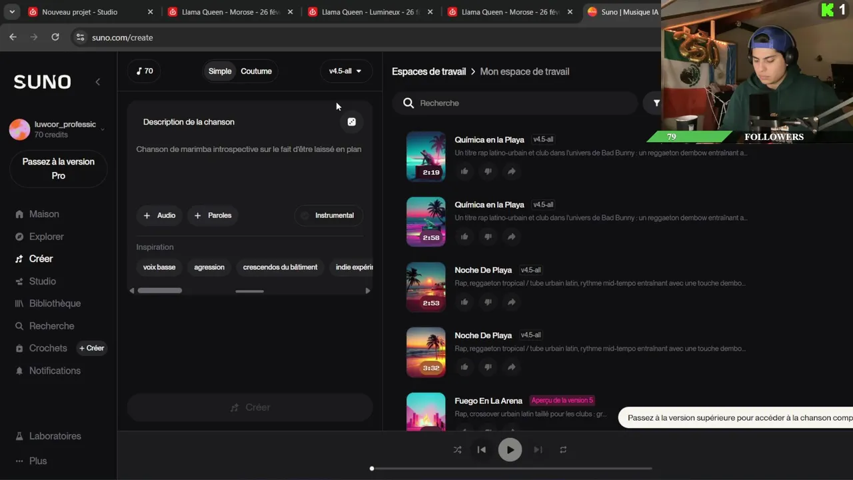Open the Fuego En La Arena thumbnail
Image resolution: width=853 pixels, height=480 pixels.
click(x=426, y=411)
